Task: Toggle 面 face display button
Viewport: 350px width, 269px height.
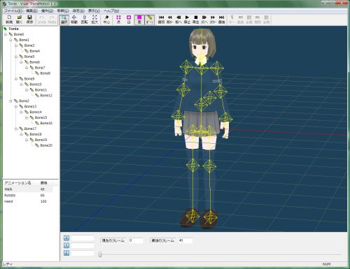Action: click(139, 20)
